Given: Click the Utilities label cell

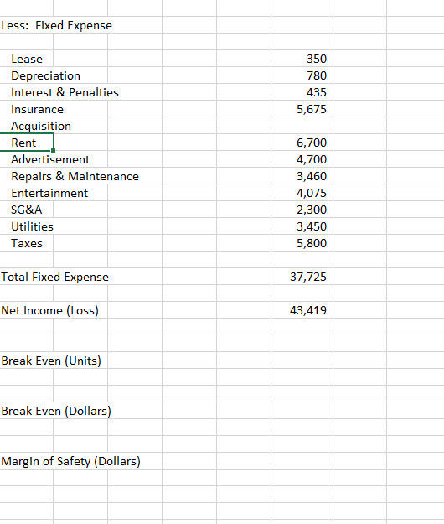Looking at the screenshot, I should (x=32, y=226).
